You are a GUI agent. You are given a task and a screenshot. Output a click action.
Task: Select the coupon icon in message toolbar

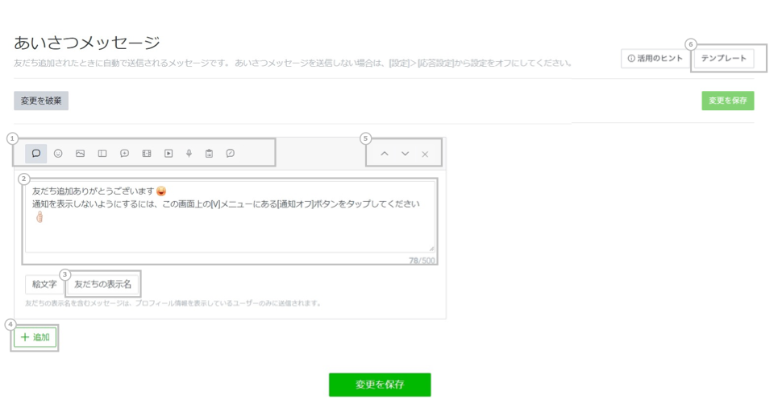pyautogui.click(x=102, y=153)
